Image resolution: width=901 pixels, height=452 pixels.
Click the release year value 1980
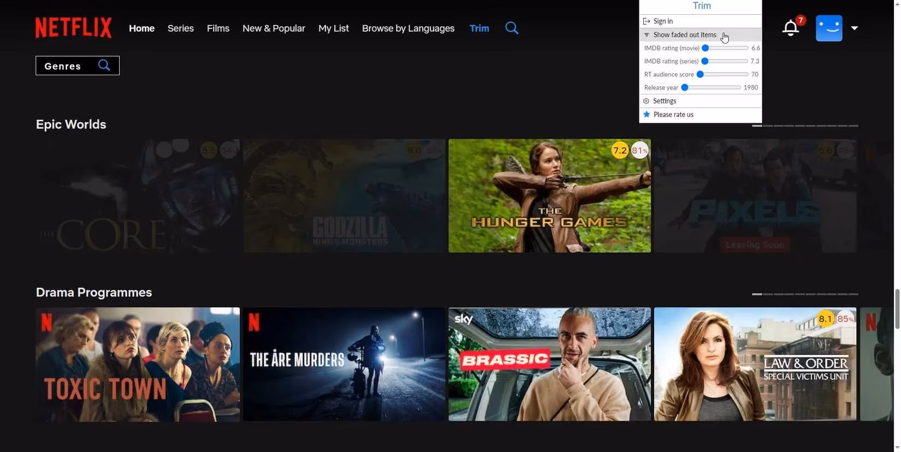click(x=751, y=87)
